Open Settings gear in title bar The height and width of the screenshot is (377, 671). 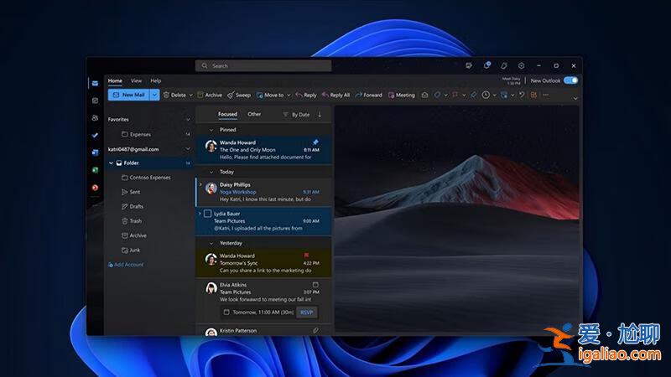coord(521,65)
